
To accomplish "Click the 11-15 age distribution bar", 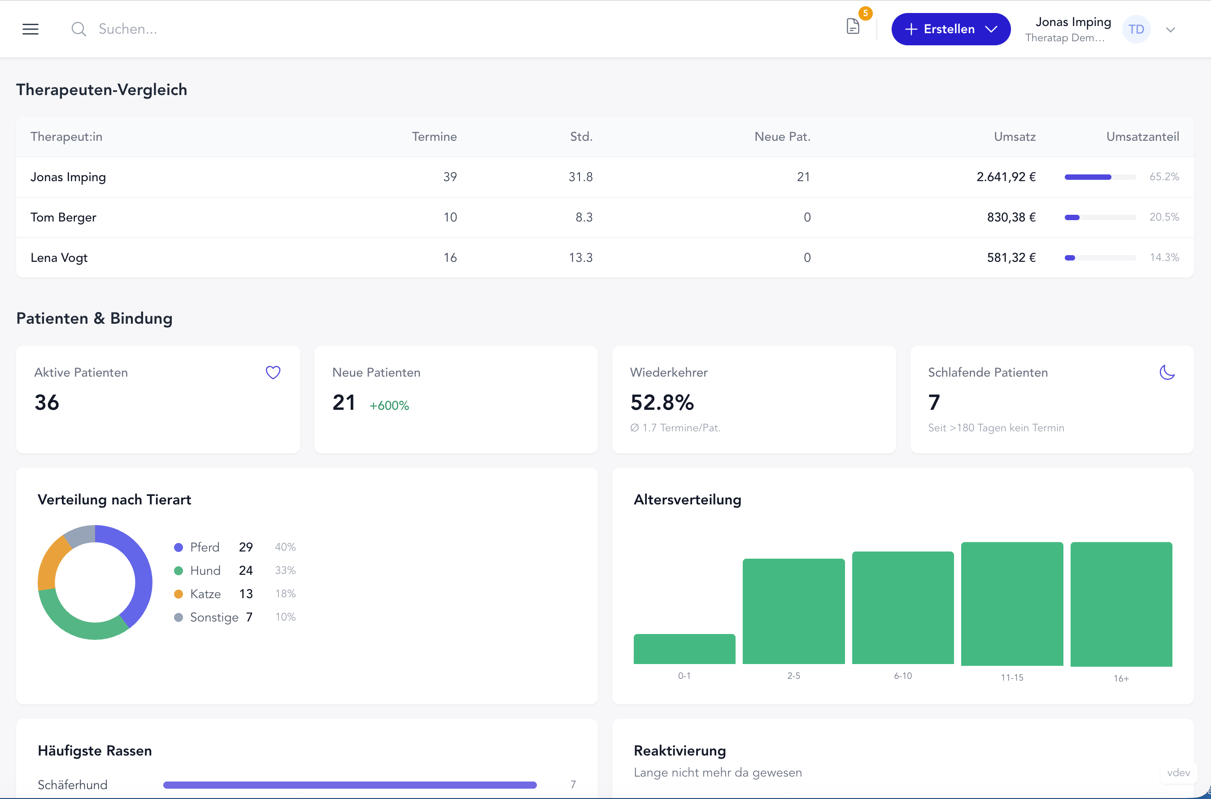I will point(1012,604).
